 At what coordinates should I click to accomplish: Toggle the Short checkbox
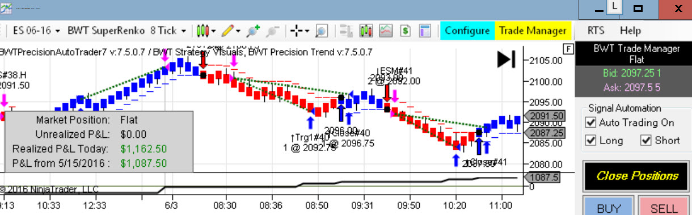coord(645,140)
